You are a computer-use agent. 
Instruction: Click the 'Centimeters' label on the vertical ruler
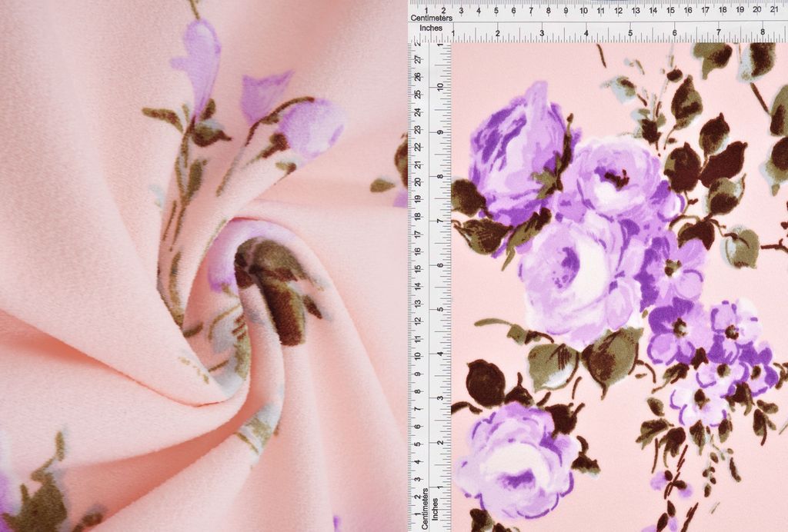[425, 508]
